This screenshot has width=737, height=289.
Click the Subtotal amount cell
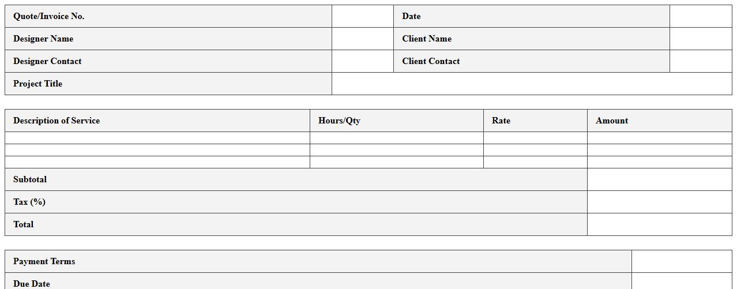point(659,179)
